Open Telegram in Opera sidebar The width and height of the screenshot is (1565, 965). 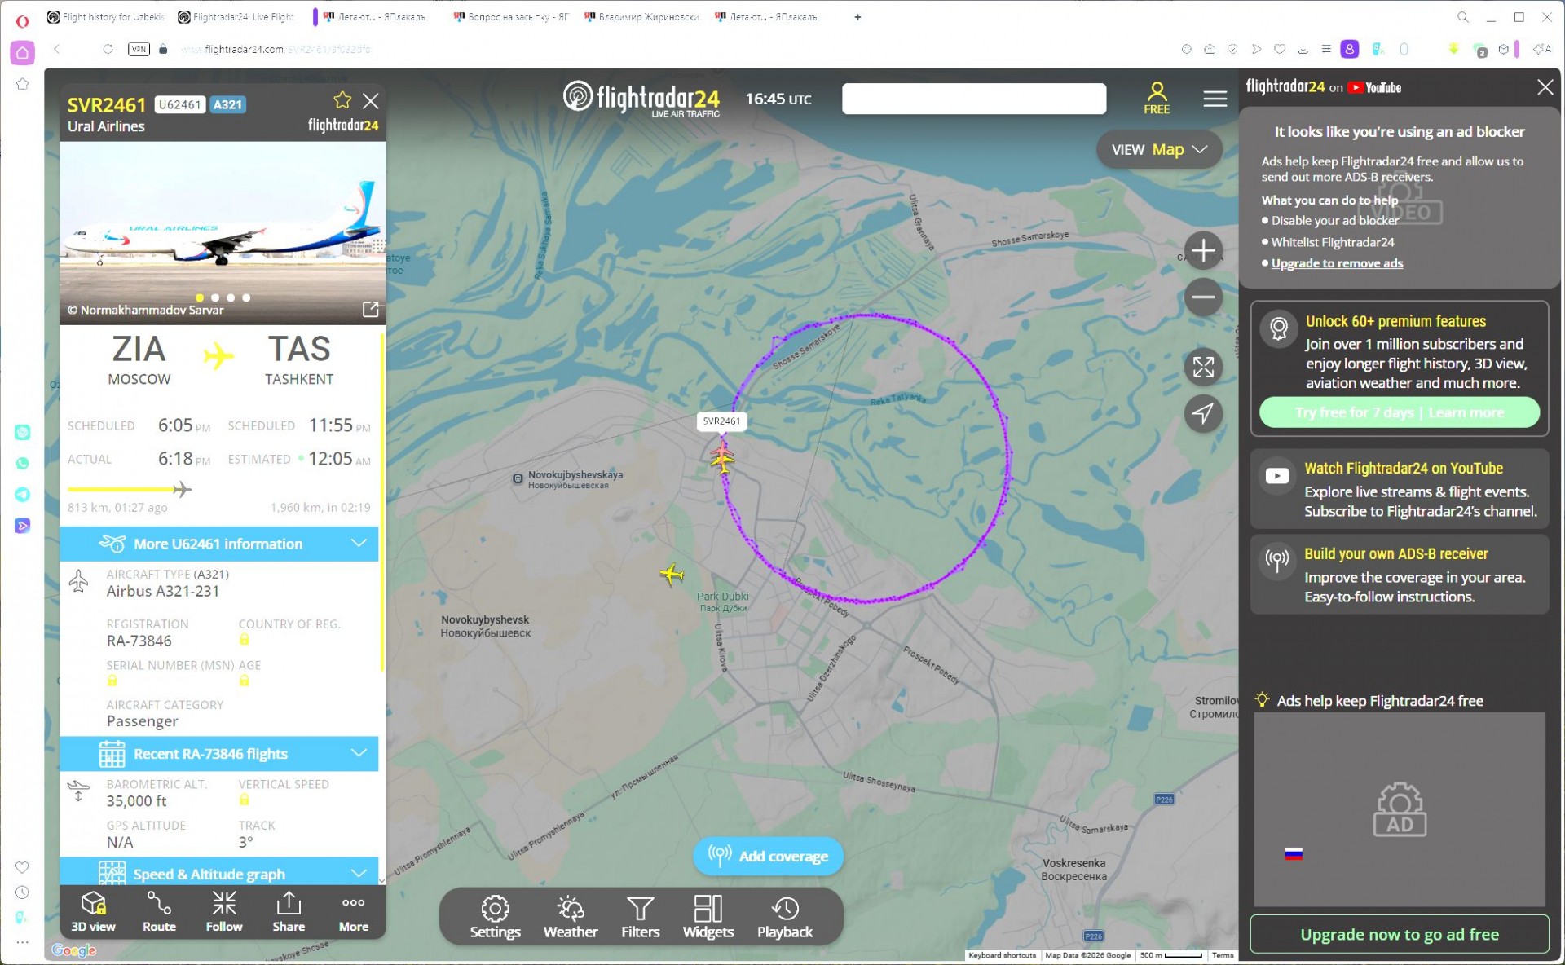pos(22,494)
